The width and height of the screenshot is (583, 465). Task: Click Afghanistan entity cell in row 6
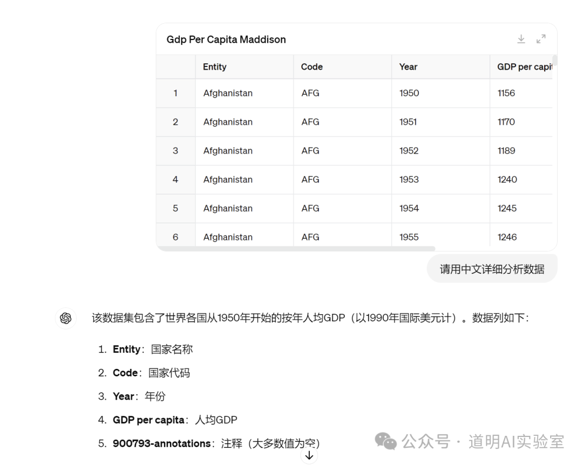click(228, 237)
